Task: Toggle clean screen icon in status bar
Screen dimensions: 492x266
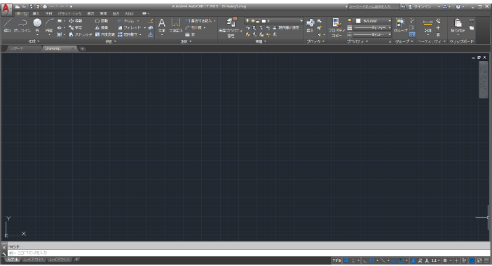Action: [479, 260]
